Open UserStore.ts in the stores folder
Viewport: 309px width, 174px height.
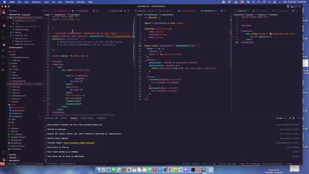pyautogui.click(x=17, y=116)
